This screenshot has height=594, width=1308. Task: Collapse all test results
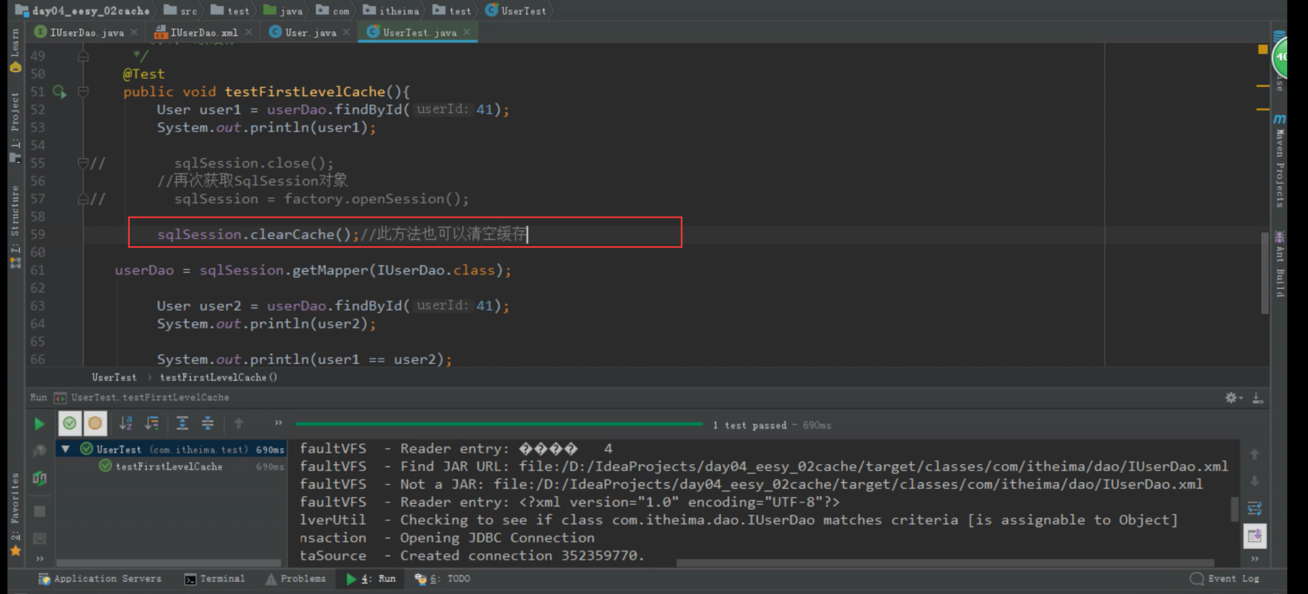pos(208,423)
